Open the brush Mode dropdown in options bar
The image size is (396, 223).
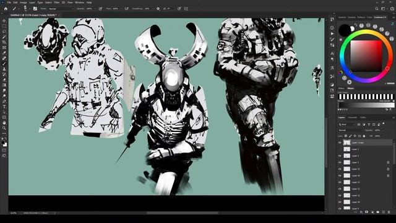click(x=61, y=9)
